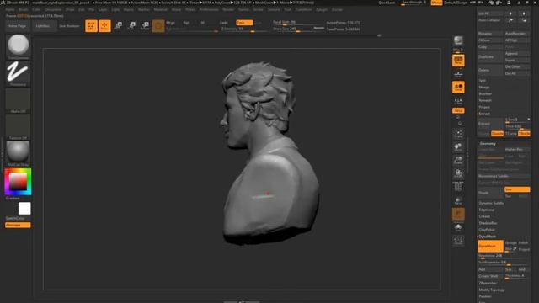
Task: Open the Zplugin menu
Action: click(322, 9)
